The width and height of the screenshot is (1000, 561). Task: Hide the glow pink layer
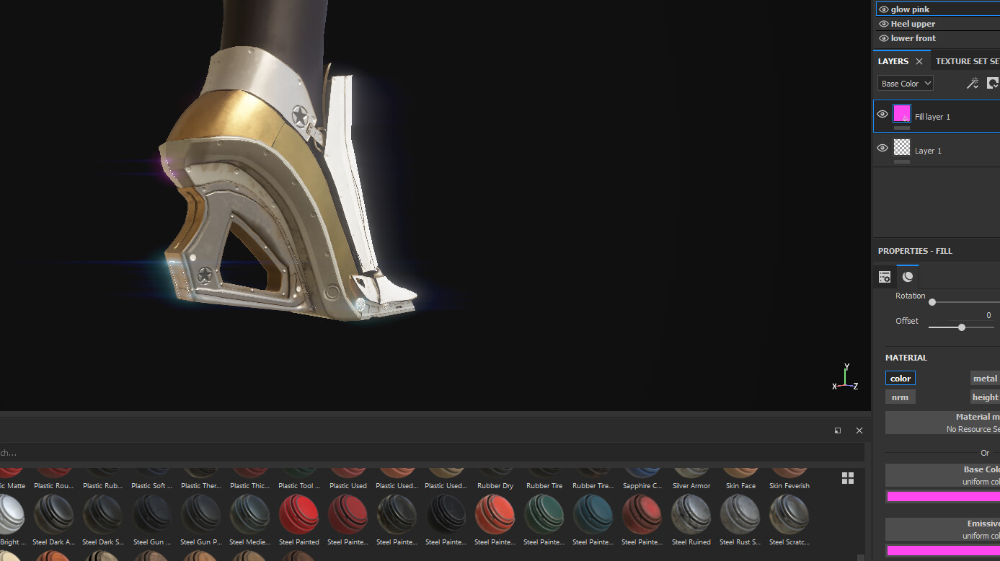[883, 9]
